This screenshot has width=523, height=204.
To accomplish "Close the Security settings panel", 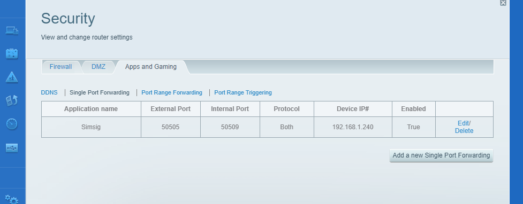I will [503, 3].
